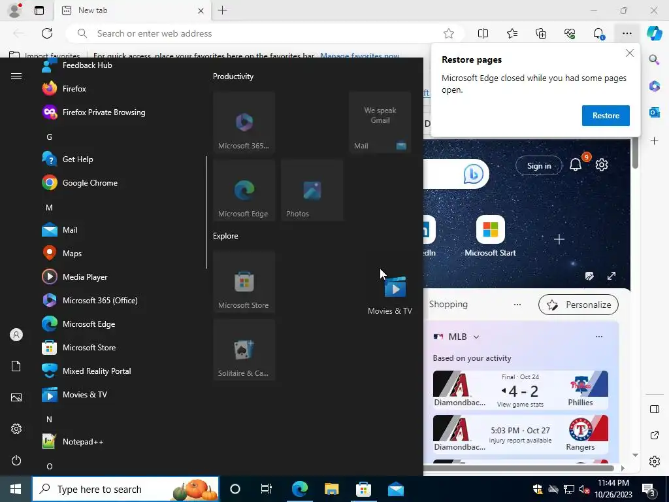Open new tab page settings gear
Viewport: 669px width, 502px height.
pyautogui.click(x=602, y=165)
